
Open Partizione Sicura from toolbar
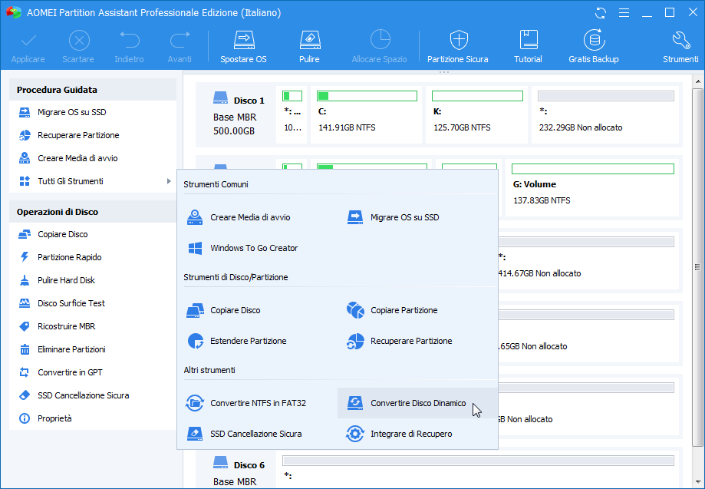pos(458,47)
